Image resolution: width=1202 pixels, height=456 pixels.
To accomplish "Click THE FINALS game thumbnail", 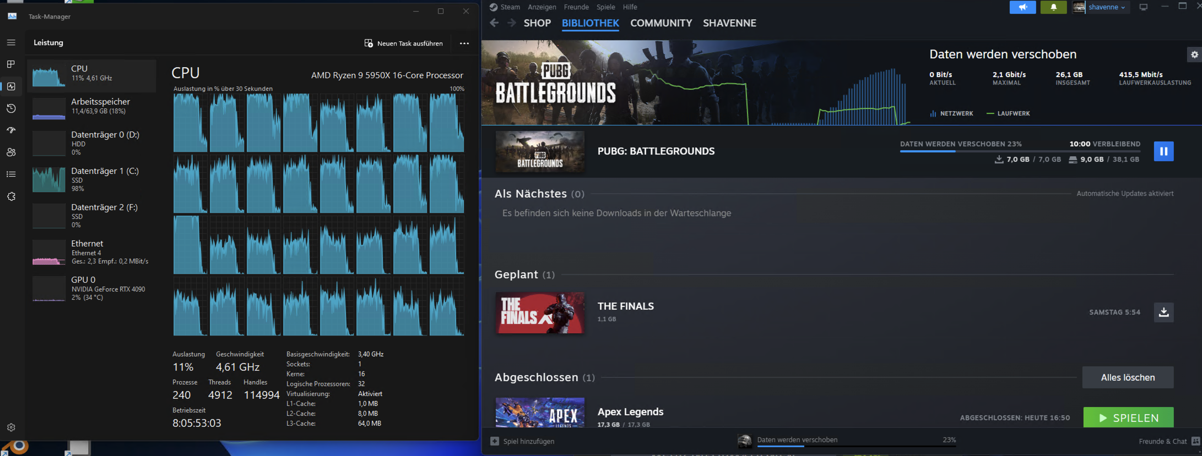I will point(540,312).
